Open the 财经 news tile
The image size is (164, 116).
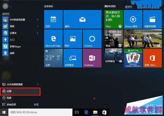coord(114,39)
